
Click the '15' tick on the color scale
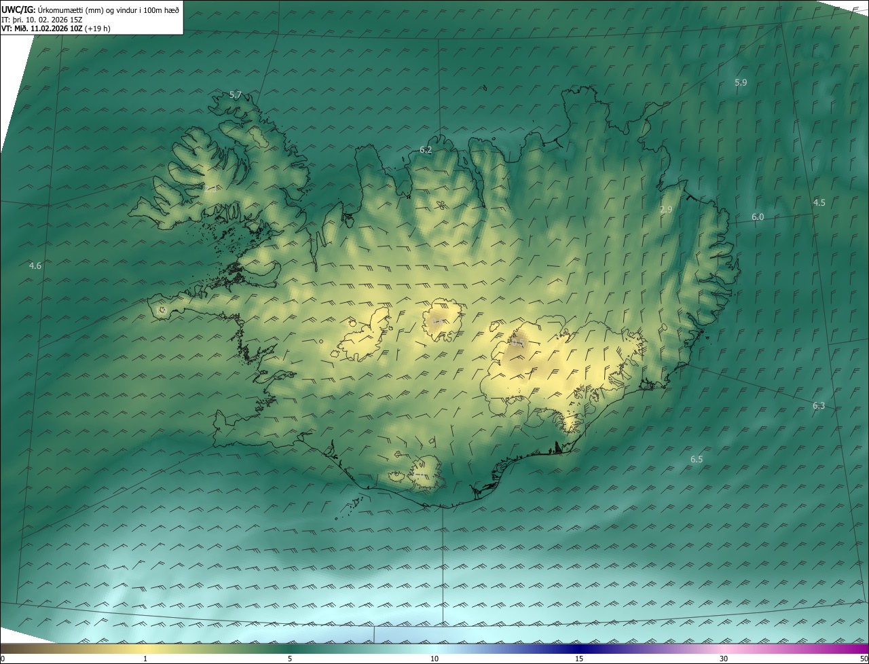579,659
